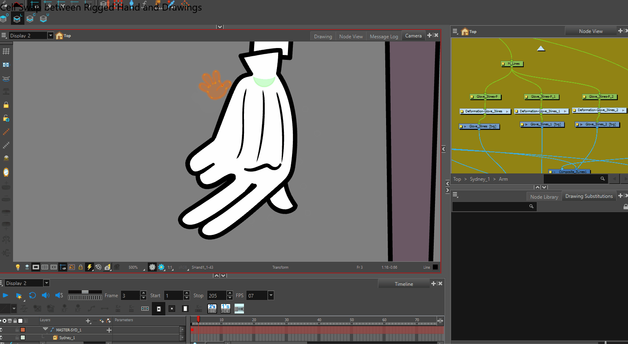Image resolution: width=628 pixels, height=344 pixels.
Task: Click the Top home icon in Node View
Action: [465, 31]
